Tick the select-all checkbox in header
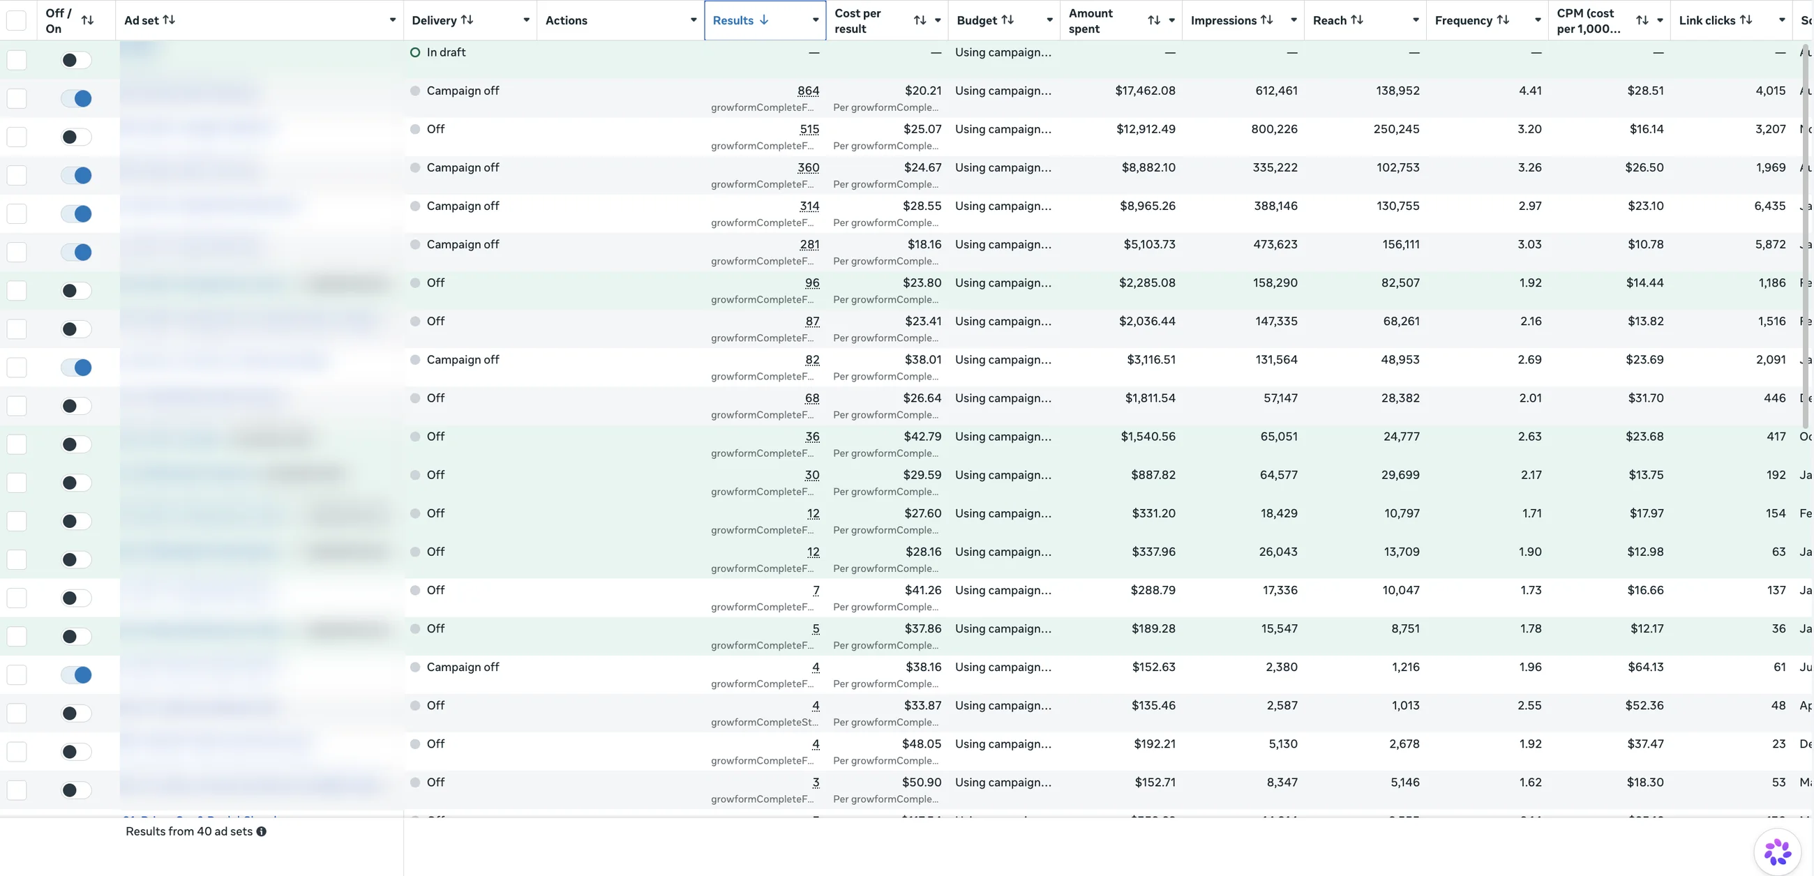Screen dimensions: 1814x876 coord(16,20)
